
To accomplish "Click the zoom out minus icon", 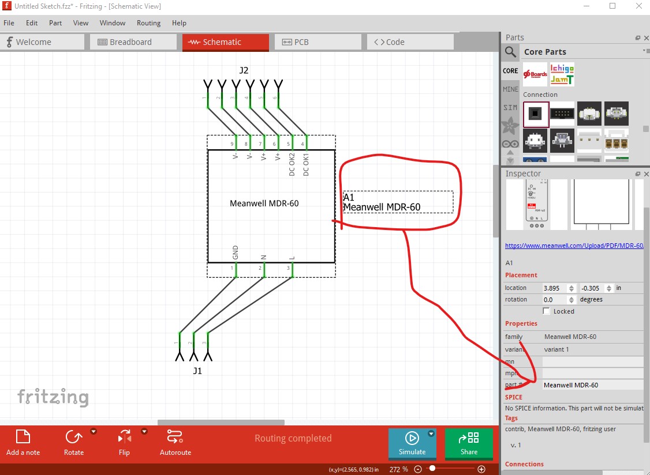I will [418, 469].
